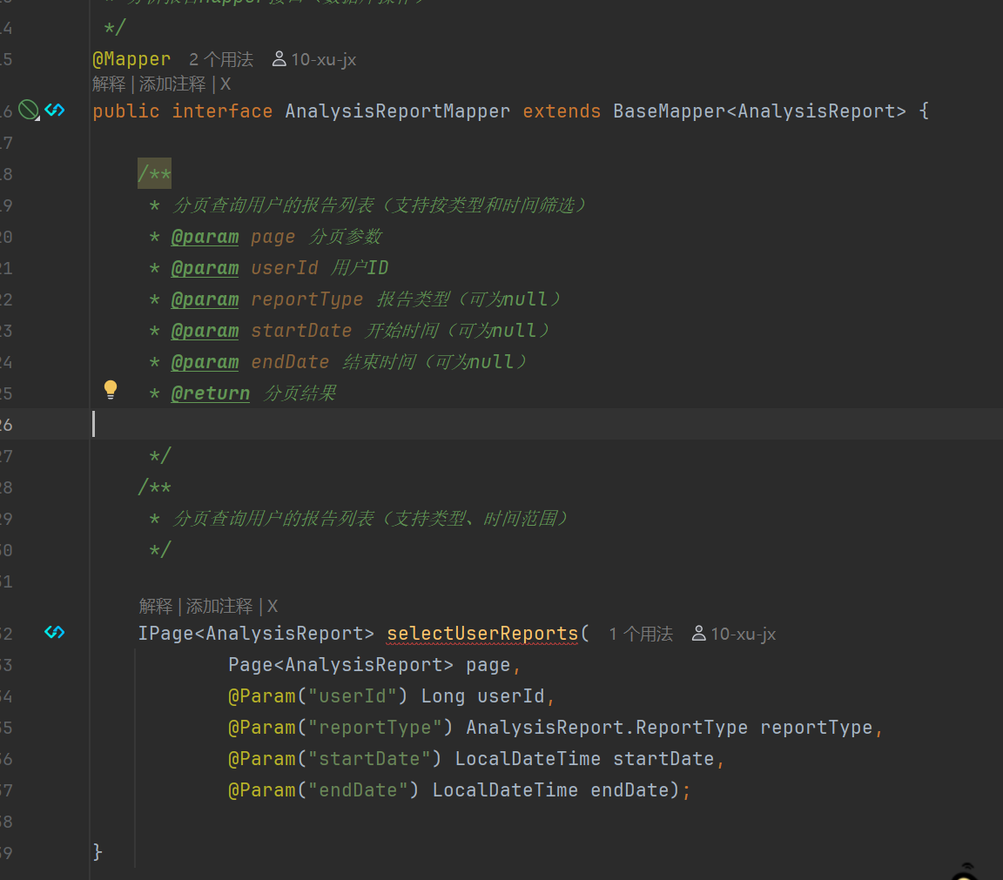Viewport: 1003px width, 880px height.
Task: Click the mapper XML navigation icon beside selectUserReports
Action: [55, 633]
